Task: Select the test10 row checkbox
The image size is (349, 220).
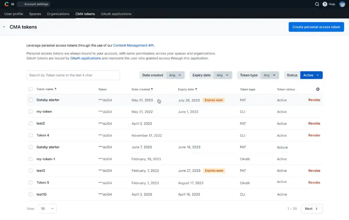Action: tap(31, 194)
